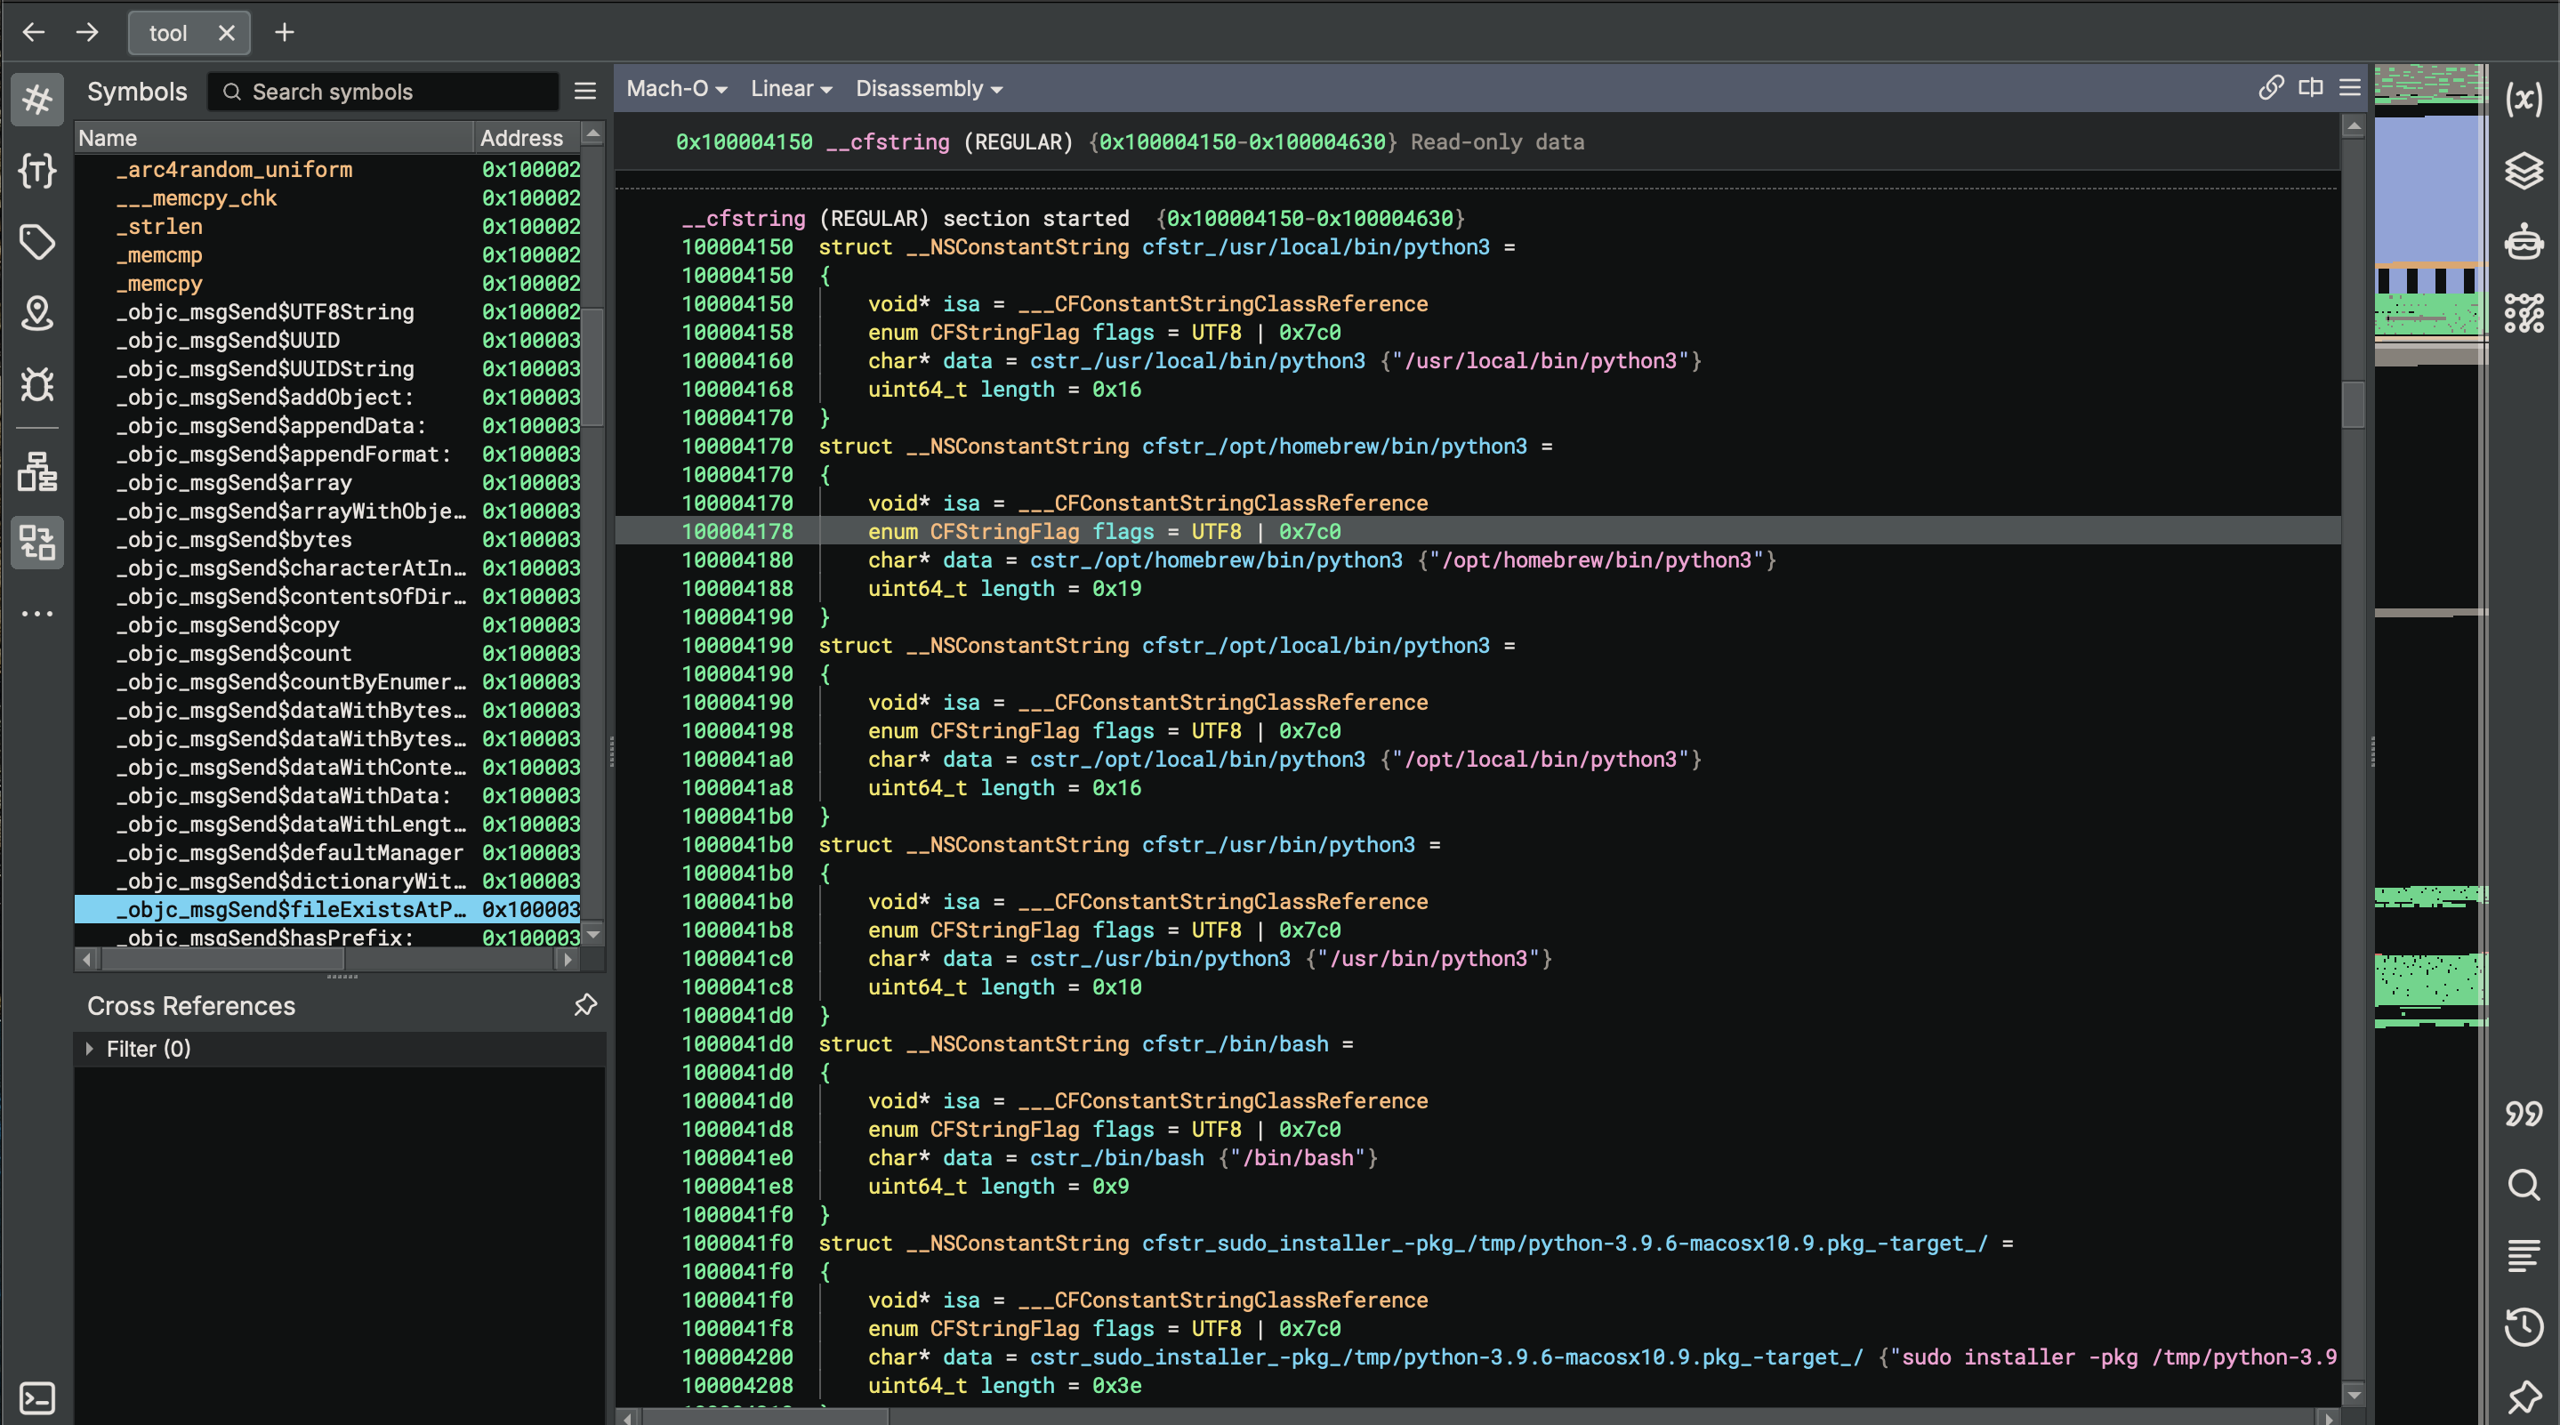
Task: Open the memory map location icon
Action: click(x=36, y=313)
